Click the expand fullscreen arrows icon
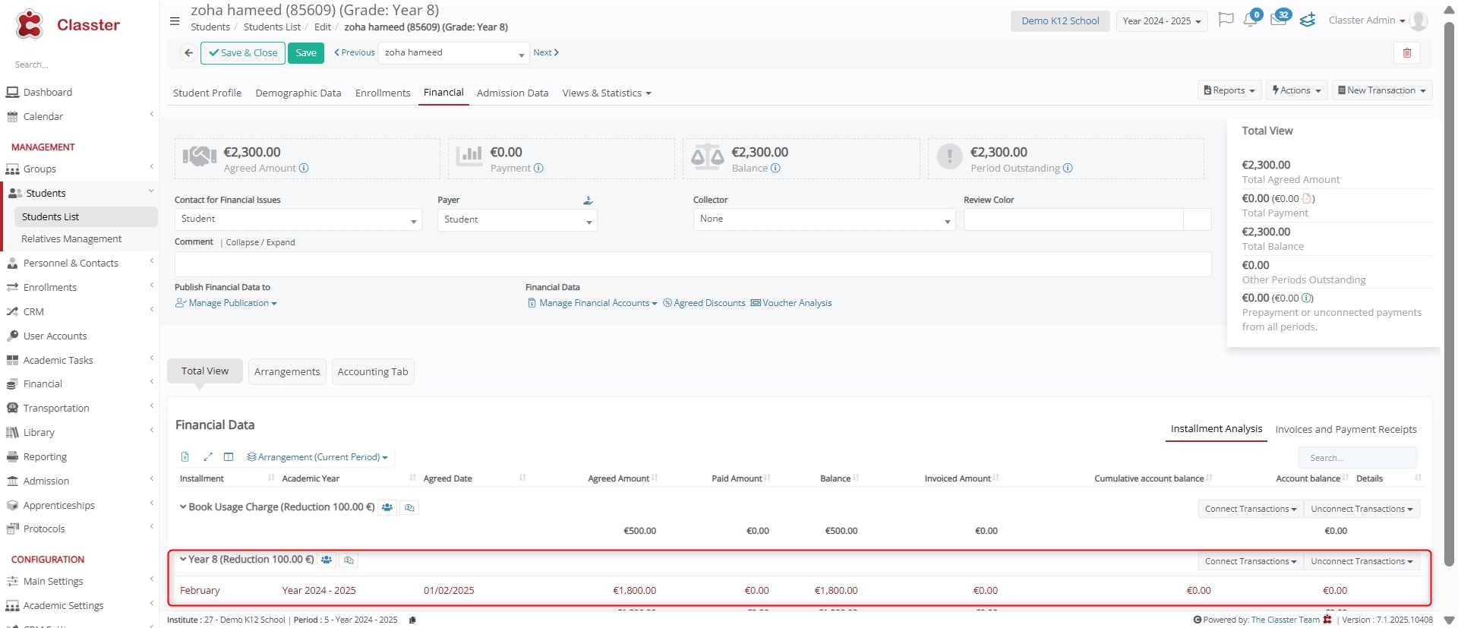The height and width of the screenshot is (628, 1458). coord(207,457)
